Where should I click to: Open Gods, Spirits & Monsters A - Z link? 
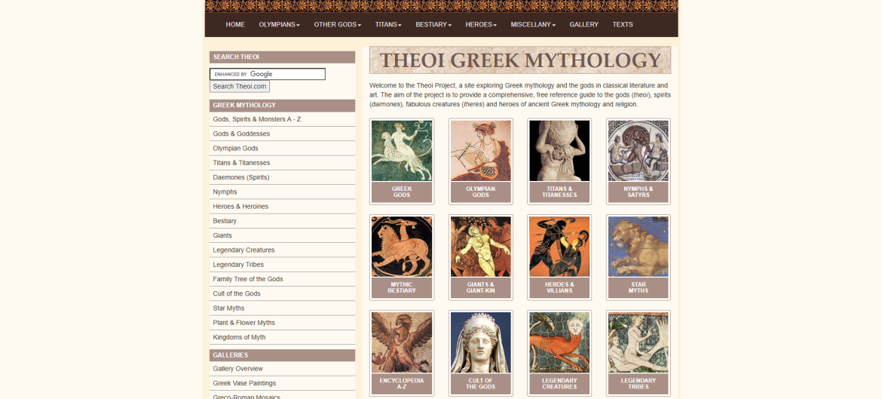[282, 119]
